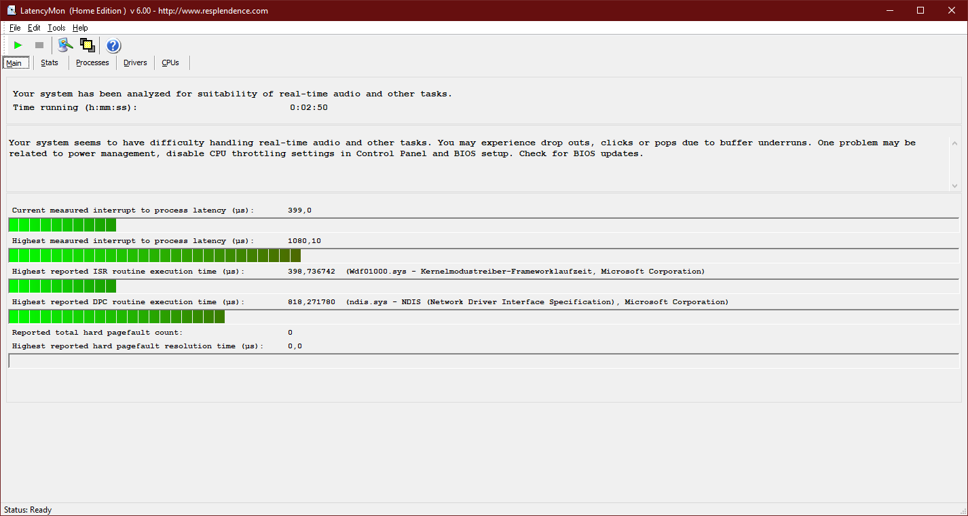968x516 pixels.
Task: Click the ISR value 398,736742
Action: tap(311, 272)
